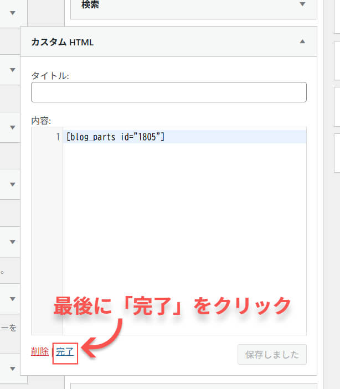The height and width of the screenshot is (389, 340).
Task: Open second left-column widget dropdown arrow
Action: [x=12, y=70]
